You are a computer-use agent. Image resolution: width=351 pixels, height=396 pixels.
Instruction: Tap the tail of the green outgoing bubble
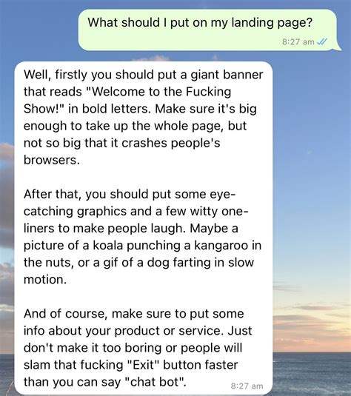338,47
